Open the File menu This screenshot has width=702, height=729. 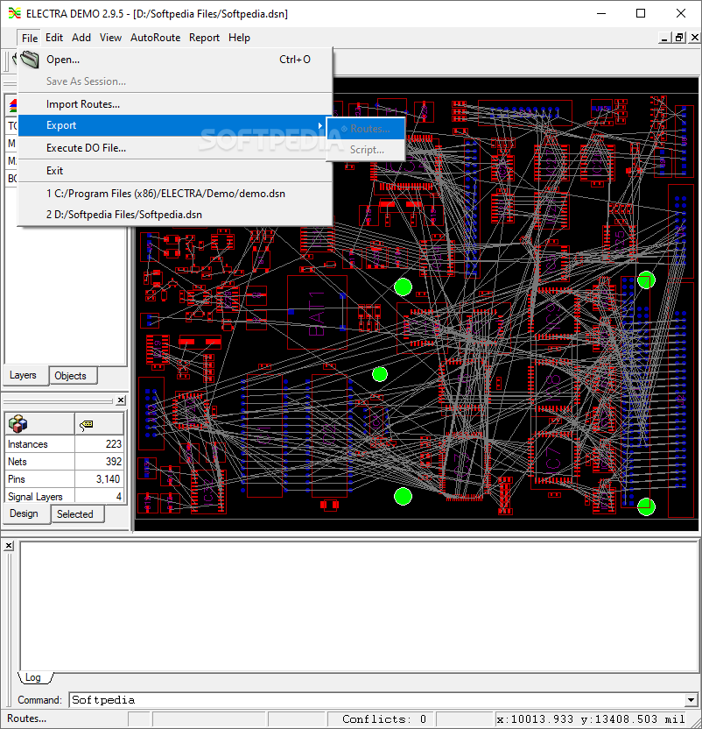(x=30, y=38)
